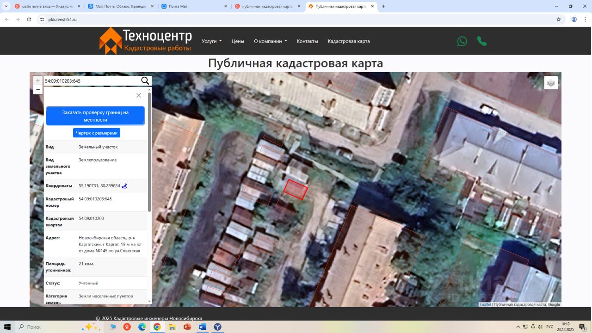The width and height of the screenshot is (592, 333).
Task: Go back to the previous page
Action: pyautogui.click(x=6, y=19)
